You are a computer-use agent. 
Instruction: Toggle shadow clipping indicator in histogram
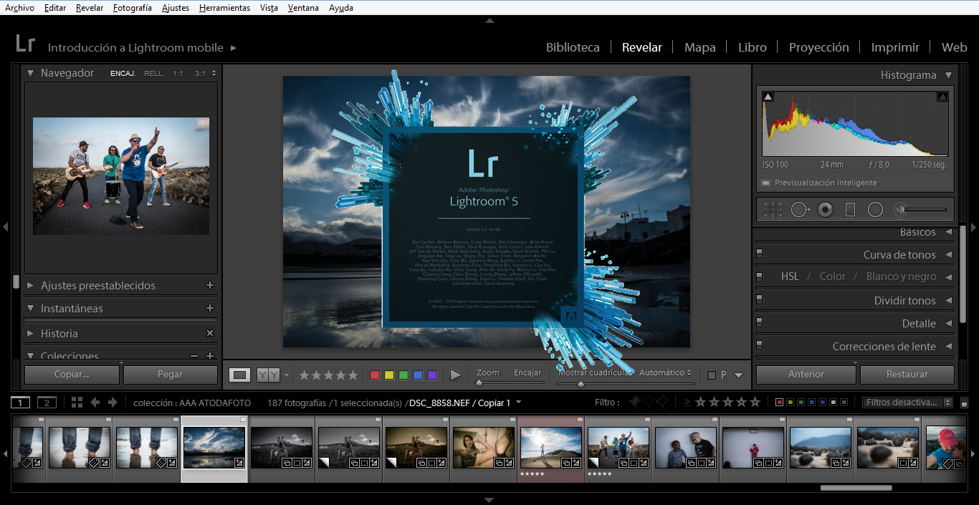pyautogui.click(x=768, y=97)
